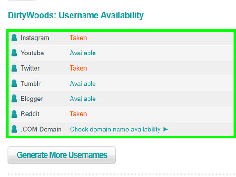This screenshot has height=177, width=236.
Task: Click the arrow after domain name availability
Action: (x=165, y=130)
